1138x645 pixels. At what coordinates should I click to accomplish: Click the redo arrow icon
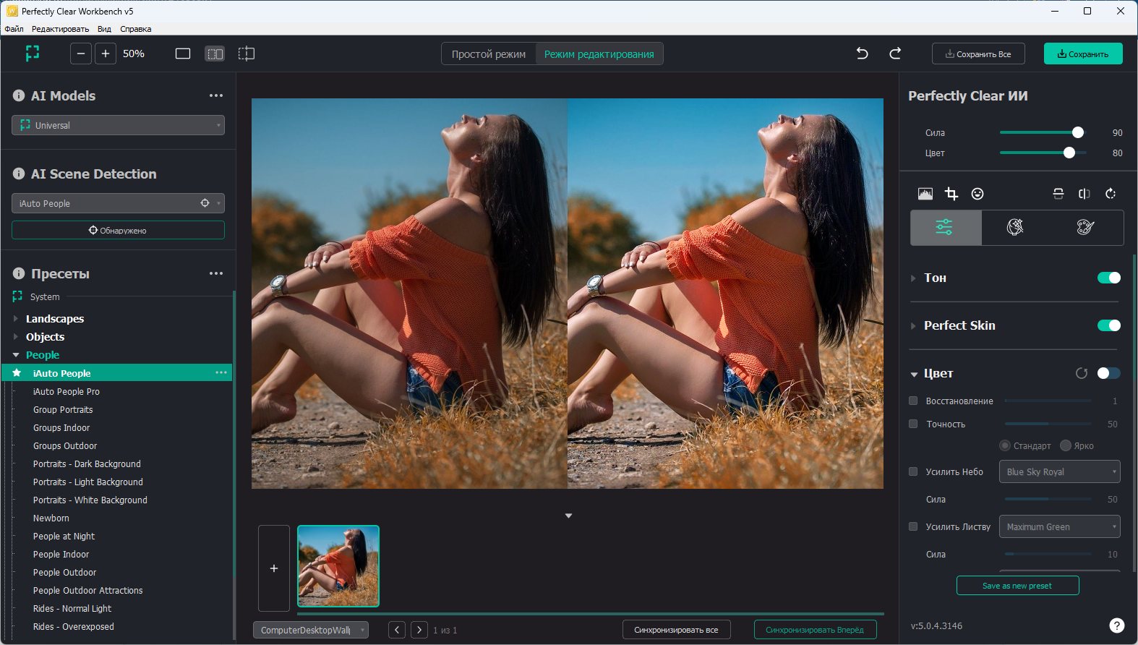pyautogui.click(x=895, y=54)
